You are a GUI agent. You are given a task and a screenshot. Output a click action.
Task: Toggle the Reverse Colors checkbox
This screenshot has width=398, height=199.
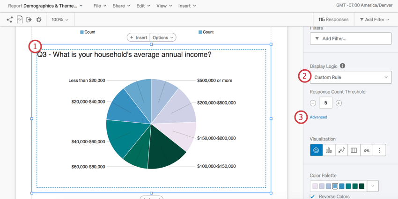pos(313,197)
